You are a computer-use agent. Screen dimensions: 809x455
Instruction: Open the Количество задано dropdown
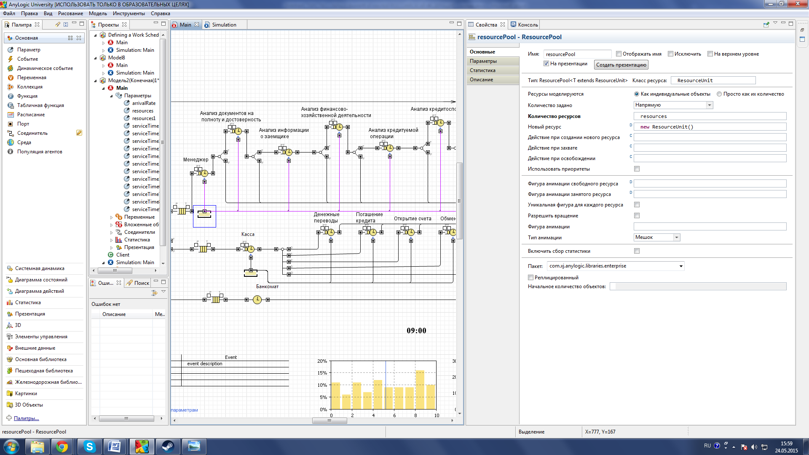point(709,105)
